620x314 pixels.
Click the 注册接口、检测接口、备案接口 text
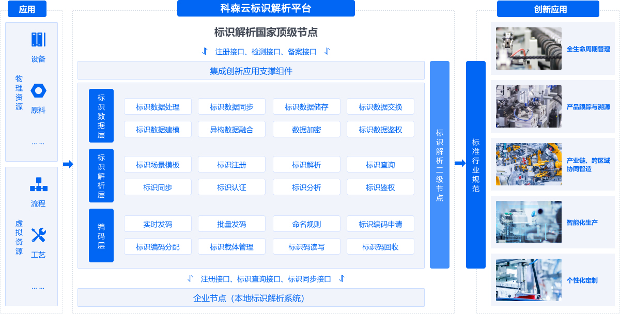tap(266, 52)
